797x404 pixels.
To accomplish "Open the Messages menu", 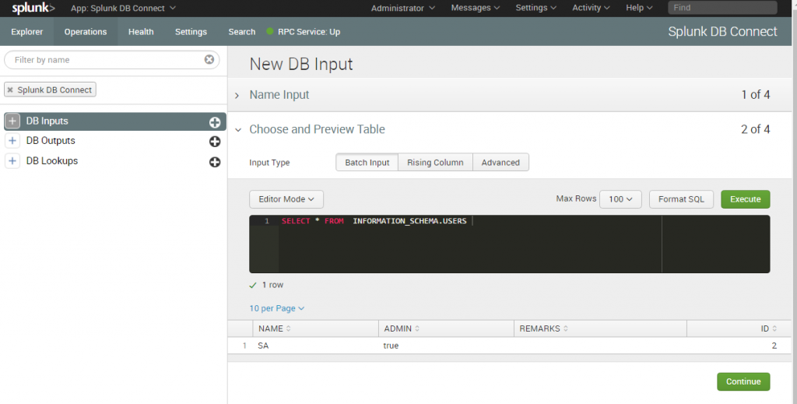I will point(476,8).
